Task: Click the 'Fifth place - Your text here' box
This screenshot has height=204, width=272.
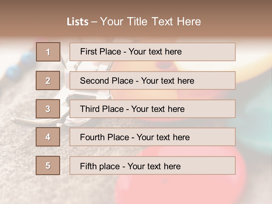Action: pos(152,165)
